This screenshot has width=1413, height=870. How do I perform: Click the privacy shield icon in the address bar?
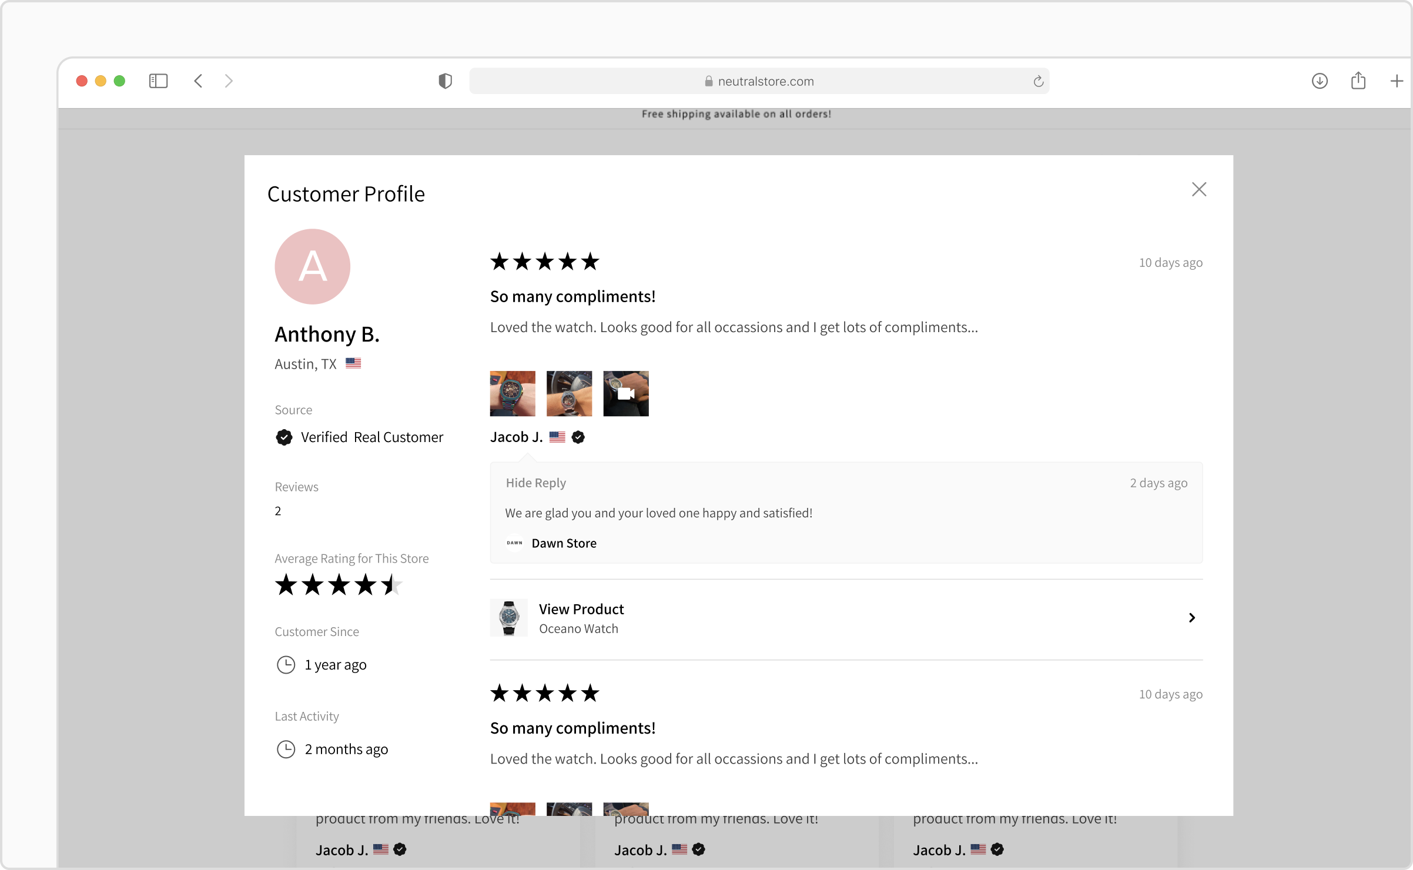coord(445,81)
